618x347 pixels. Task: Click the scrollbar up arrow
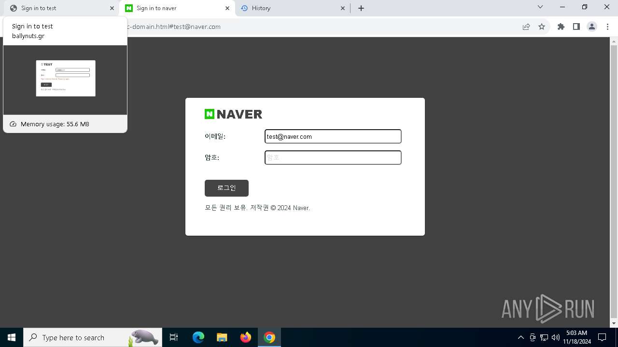[x=614, y=41]
